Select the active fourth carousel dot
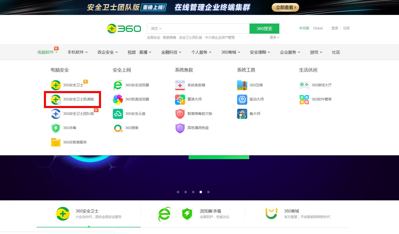 (x=201, y=192)
